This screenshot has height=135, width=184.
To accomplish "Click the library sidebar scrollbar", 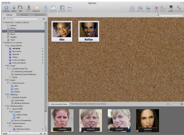I will pos(46,67).
